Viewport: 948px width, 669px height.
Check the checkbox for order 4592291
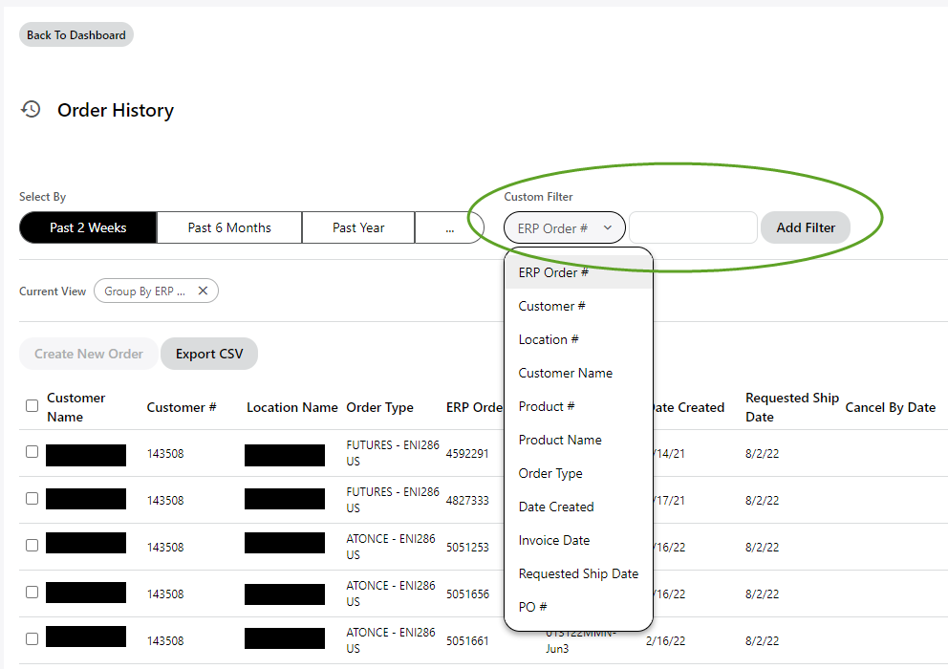(x=32, y=453)
